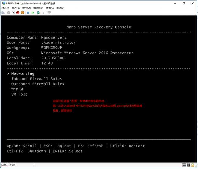The height and width of the screenshot is (169, 198).
Task: Open the 文件(F) menu
Action: [6, 8]
